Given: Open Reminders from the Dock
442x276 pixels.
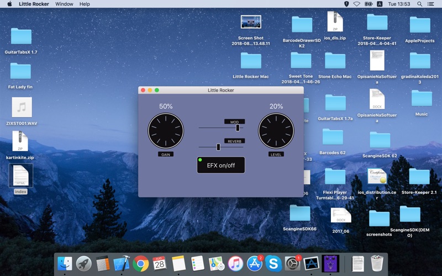Looking at the screenshot, I should click(197, 264).
